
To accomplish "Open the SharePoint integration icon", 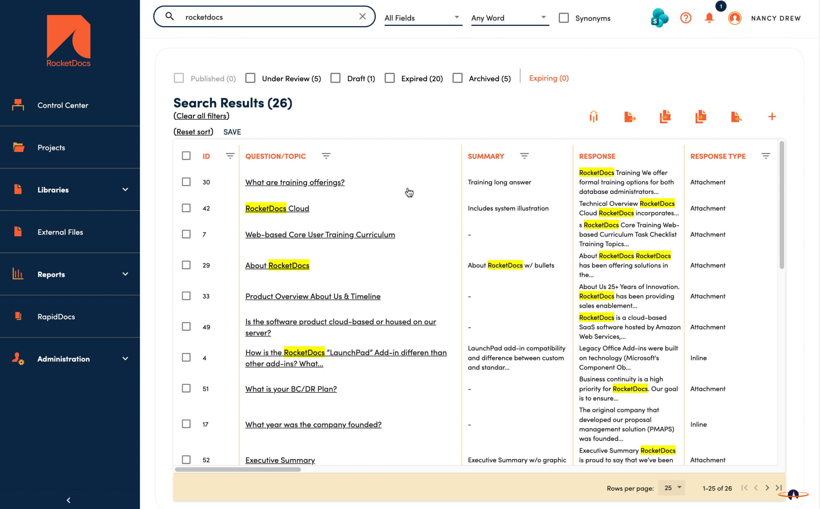I will click(x=659, y=18).
